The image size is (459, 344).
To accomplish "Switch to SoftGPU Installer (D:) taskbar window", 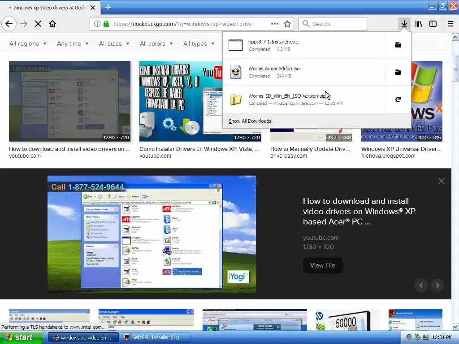I will 156,338.
